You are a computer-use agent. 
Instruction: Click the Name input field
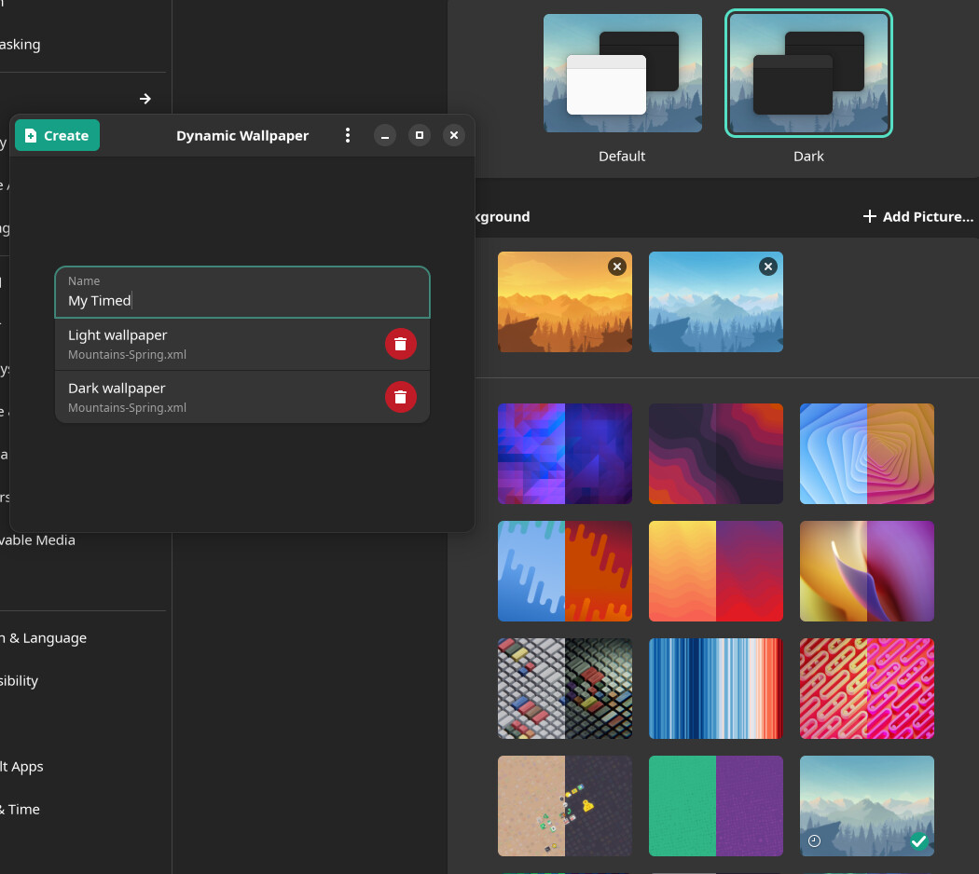pos(242,300)
